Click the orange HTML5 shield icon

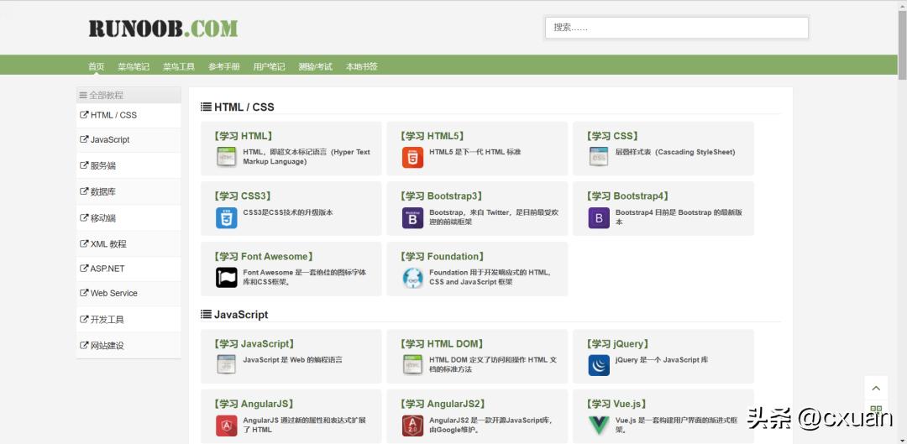(x=412, y=157)
